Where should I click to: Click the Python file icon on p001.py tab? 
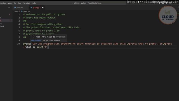15,8
